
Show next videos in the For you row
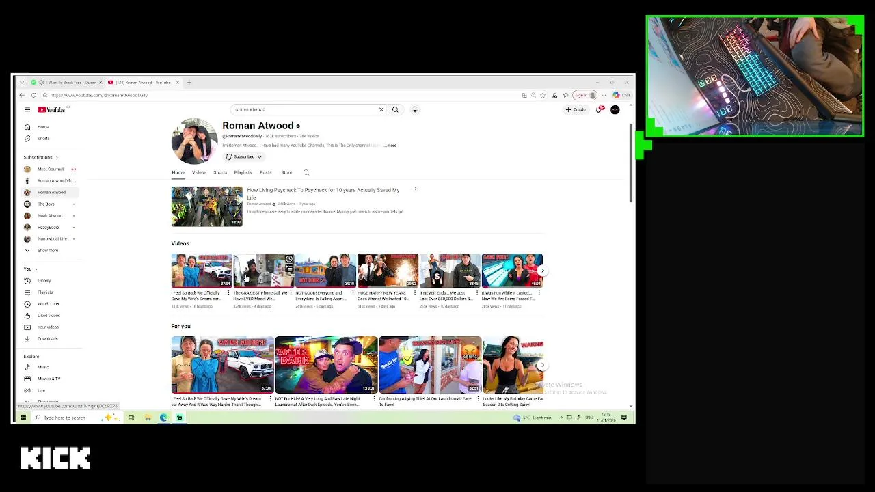tap(542, 366)
